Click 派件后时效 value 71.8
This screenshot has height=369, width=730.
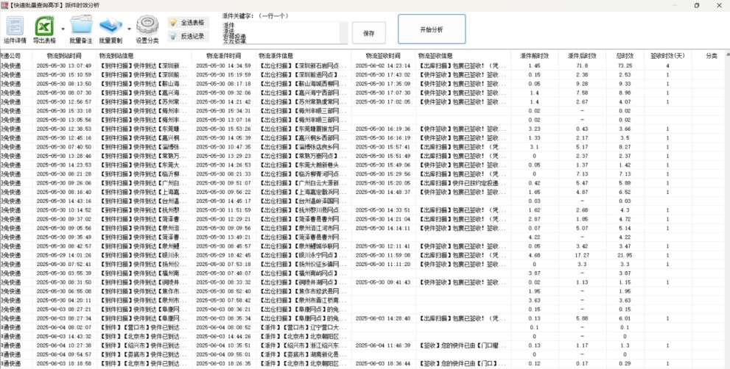582,65
